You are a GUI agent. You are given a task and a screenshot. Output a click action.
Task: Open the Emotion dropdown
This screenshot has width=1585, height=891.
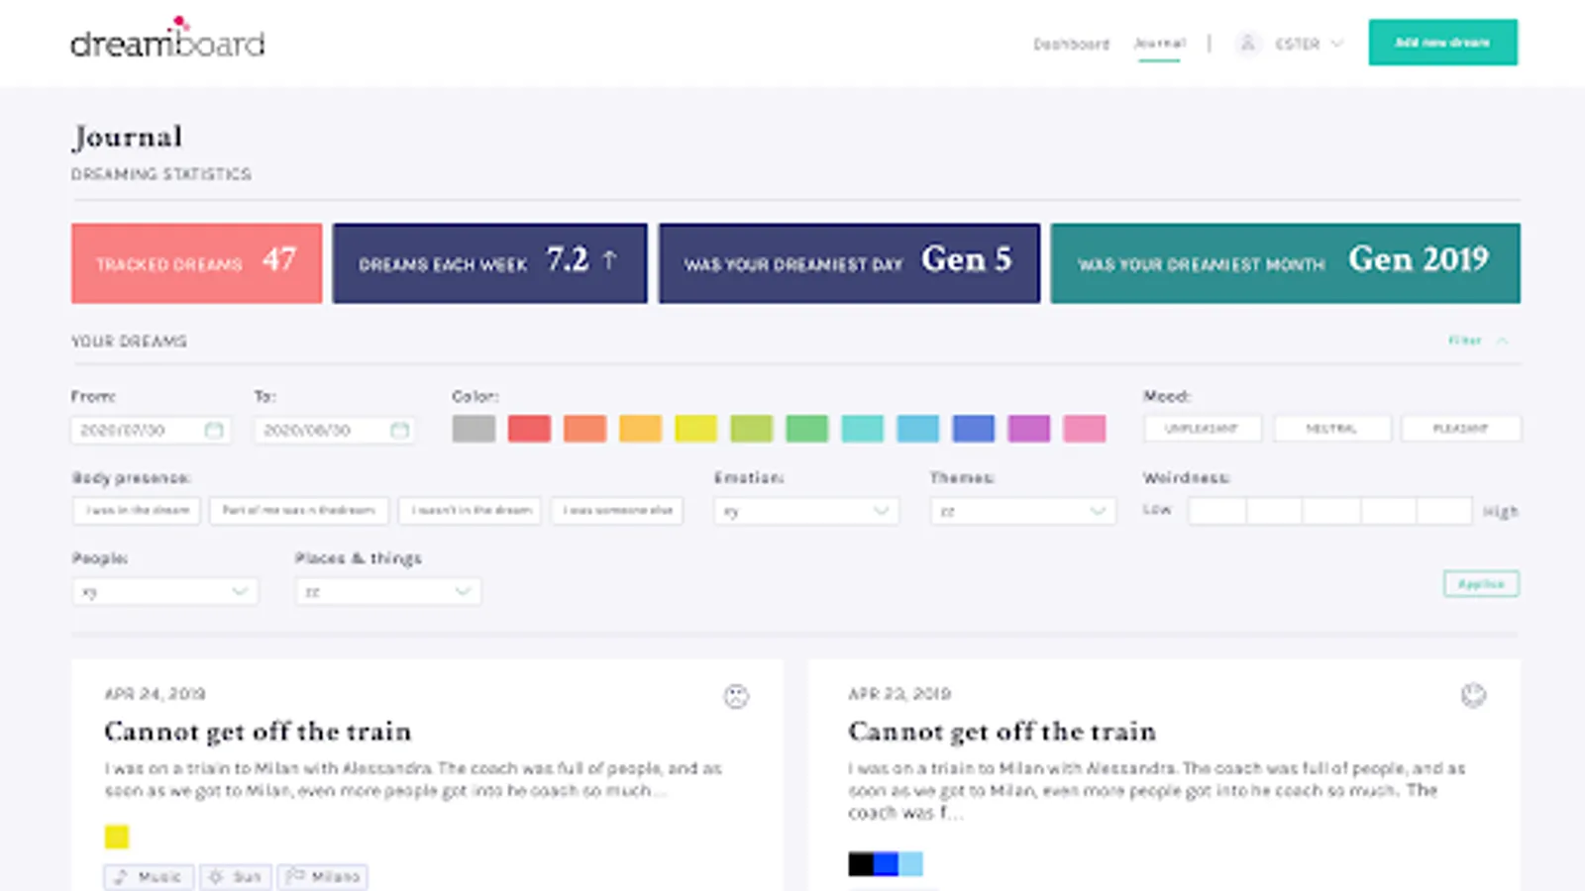[806, 511]
